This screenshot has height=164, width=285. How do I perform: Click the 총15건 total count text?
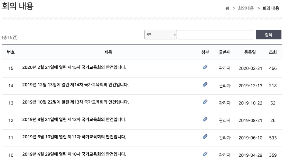10,37
